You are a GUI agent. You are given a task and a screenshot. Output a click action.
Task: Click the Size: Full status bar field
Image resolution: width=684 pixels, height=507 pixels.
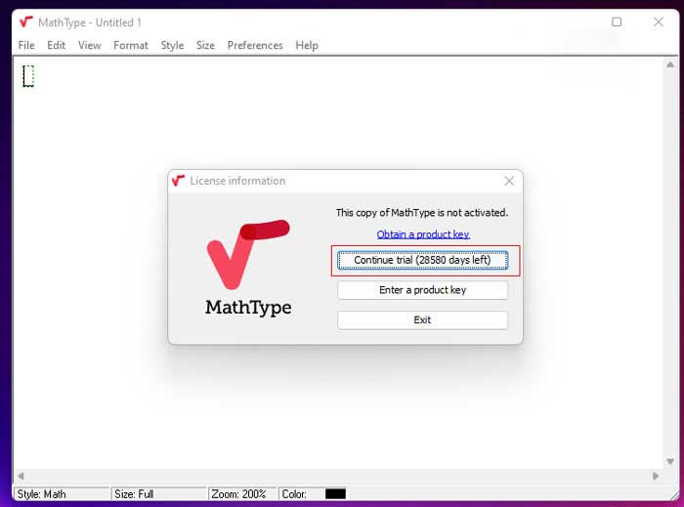click(158, 494)
